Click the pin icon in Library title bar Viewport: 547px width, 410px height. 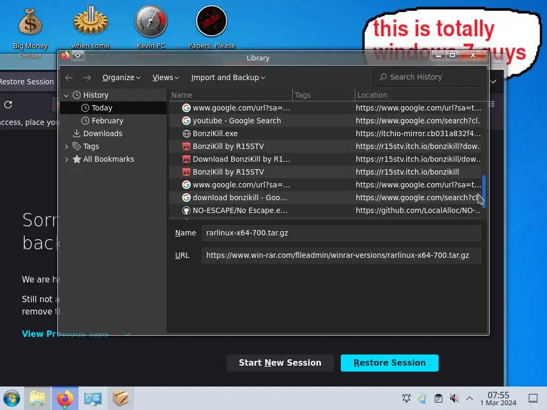coord(78,56)
